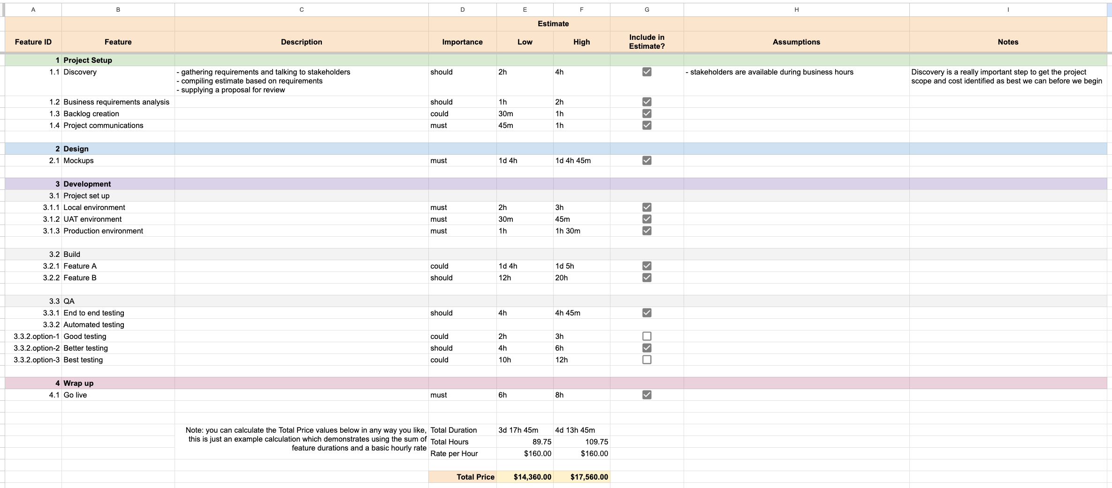Uncheck the Go live include checkbox
Viewport: 1112px width, 488px height.
pos(647,395)
